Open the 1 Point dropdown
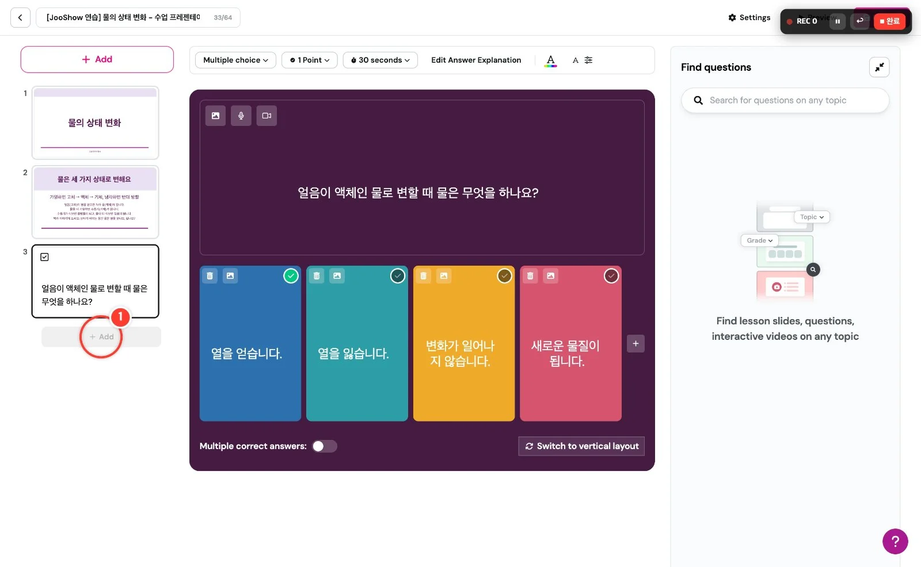The height and width of the screenshot is (567, 921). pos(310,60)
